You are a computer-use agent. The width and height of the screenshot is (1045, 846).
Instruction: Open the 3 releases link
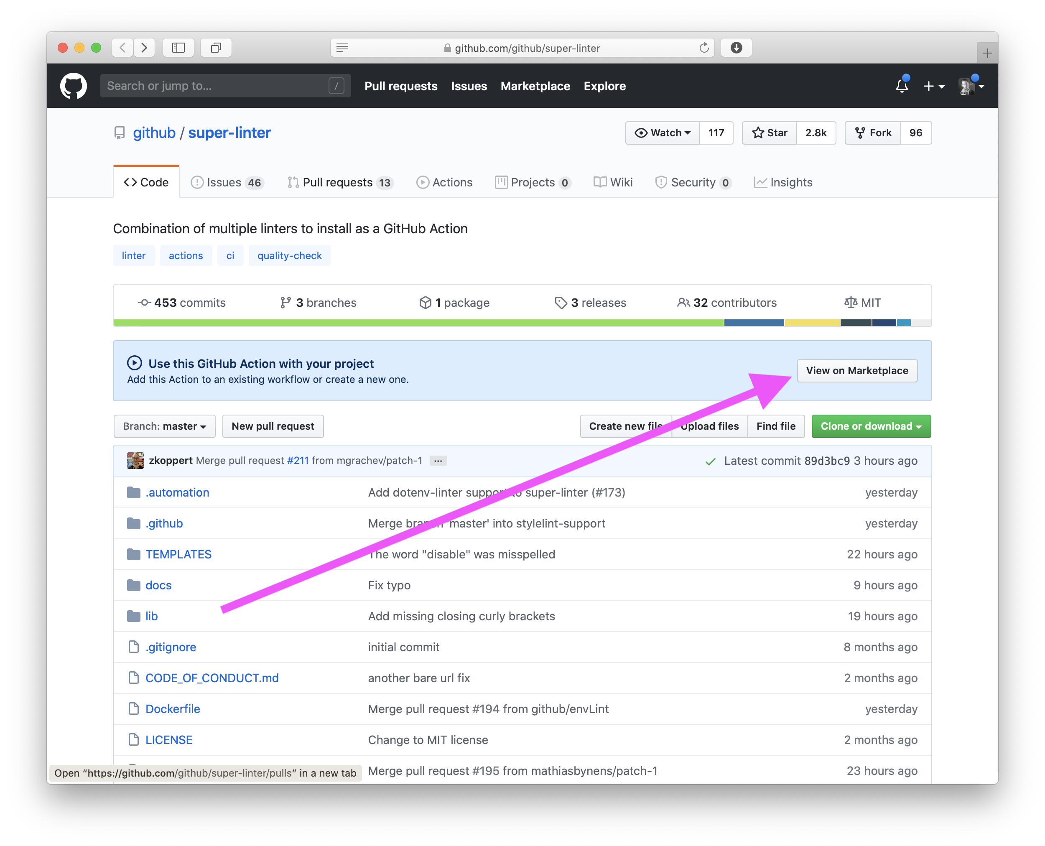coord(590,303)
